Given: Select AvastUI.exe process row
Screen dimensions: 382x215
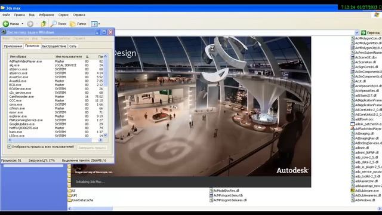Looking at the screenshot, I should (56, 81).
